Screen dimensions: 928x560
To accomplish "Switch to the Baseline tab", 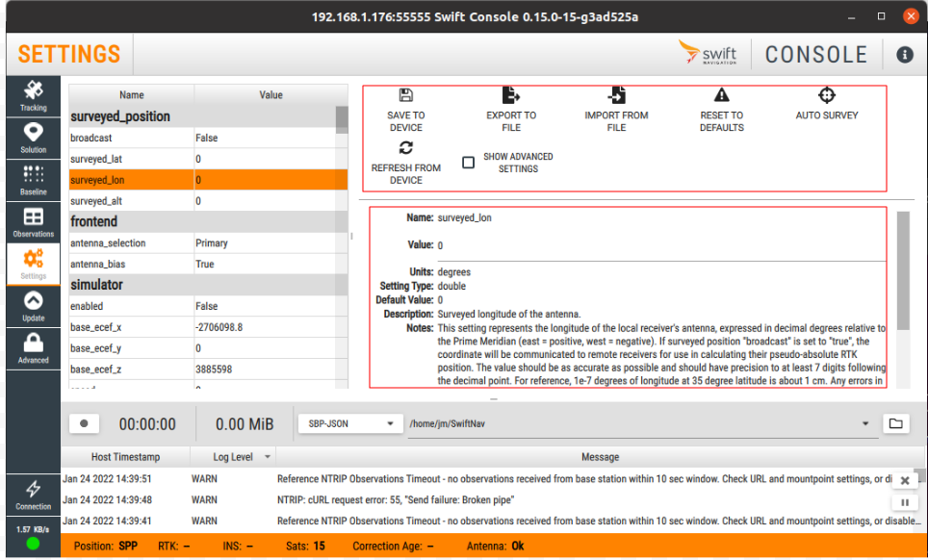I will (33, 180).
